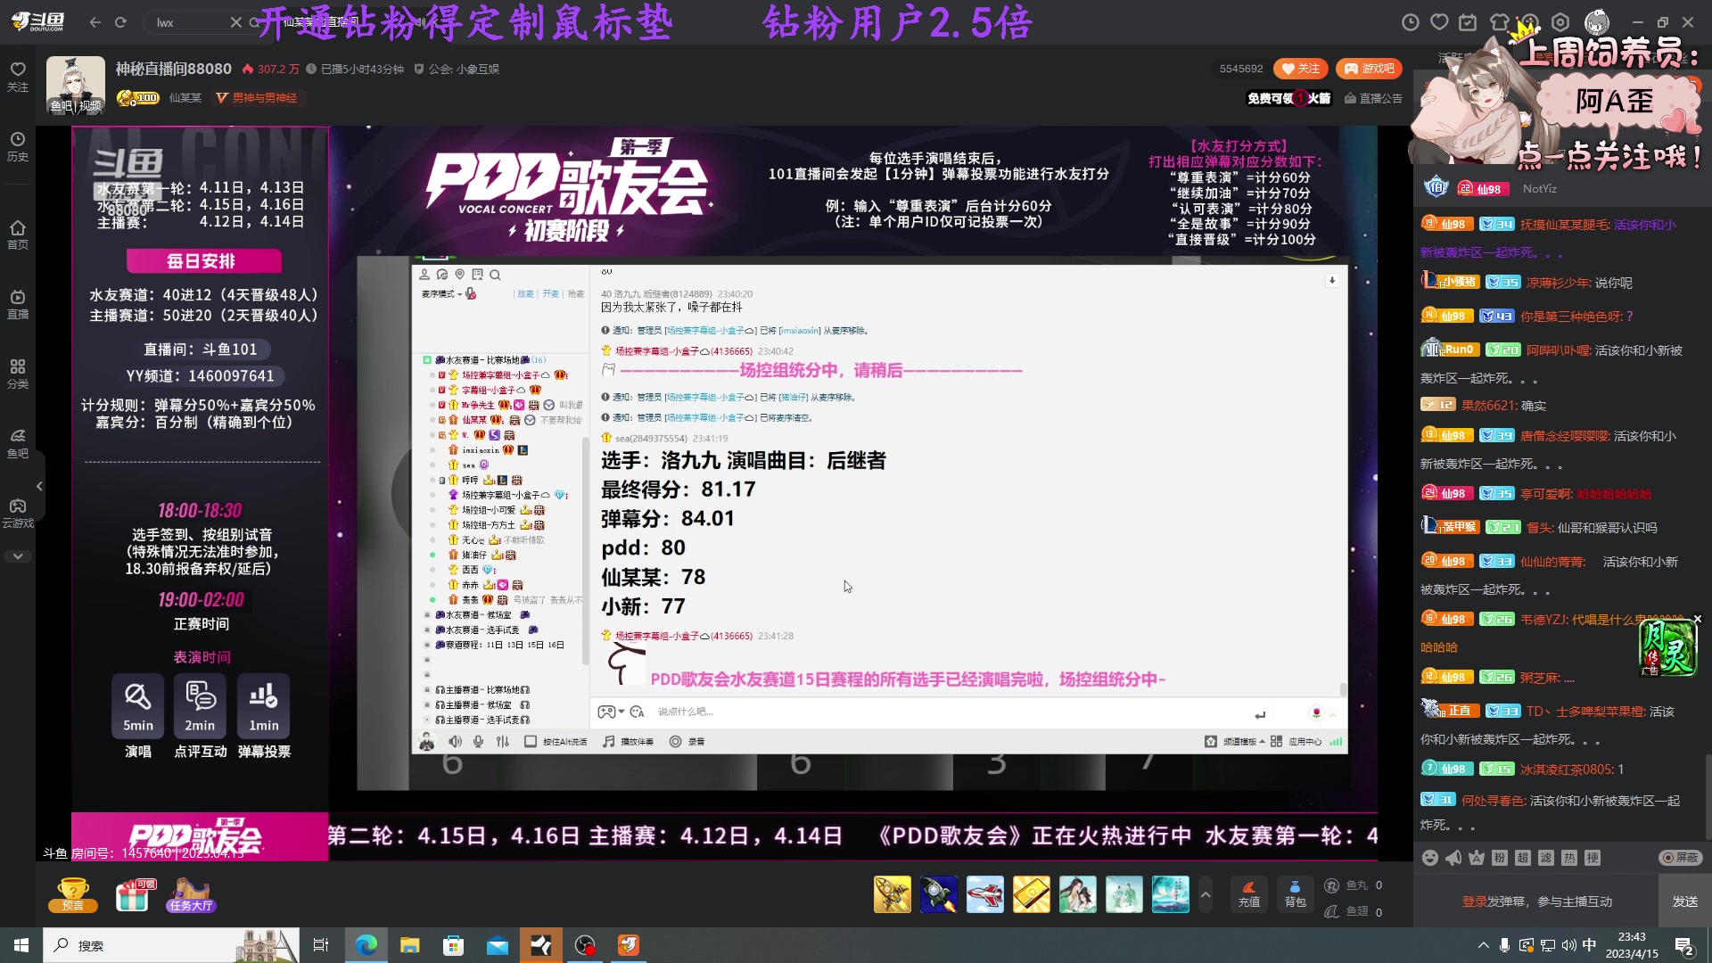Open File Explorer from taskbar
The image size is (1712, 963).
click(x=410, y=945)
